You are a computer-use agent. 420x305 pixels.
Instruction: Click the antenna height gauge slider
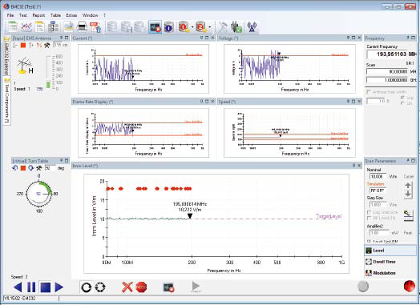point(48,72)
